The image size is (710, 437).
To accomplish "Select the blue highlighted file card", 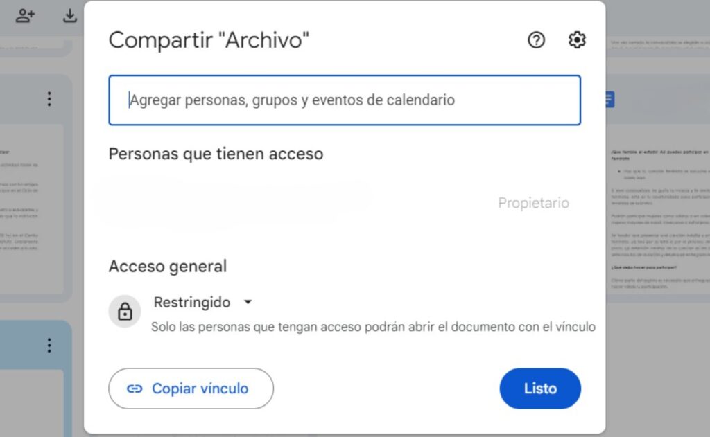I will [x=36, y=379].
